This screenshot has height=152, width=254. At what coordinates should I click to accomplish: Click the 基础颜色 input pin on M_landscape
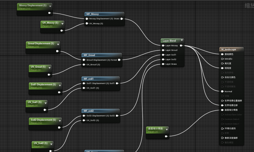(x=223, y=54)
